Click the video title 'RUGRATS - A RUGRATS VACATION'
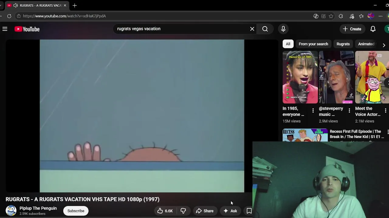Image resolution: width=389 pixels, height=218 pixels. [x=82, y=199]
